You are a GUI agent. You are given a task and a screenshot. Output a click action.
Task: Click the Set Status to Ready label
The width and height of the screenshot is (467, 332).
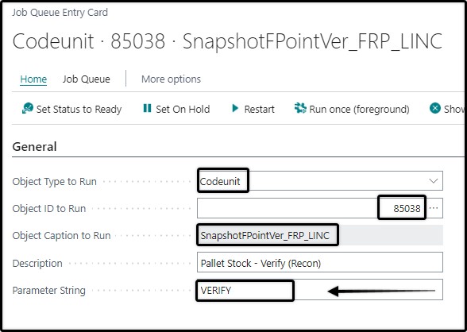pyautogui.click(x=79, y=110)
